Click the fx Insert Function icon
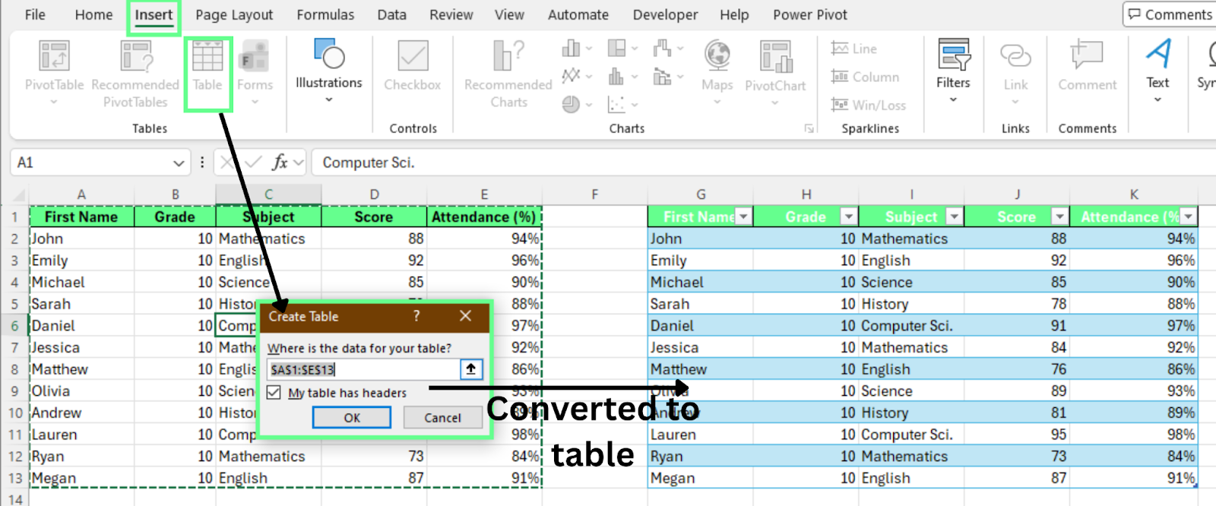1216x506 pixels. click(280, 162)
